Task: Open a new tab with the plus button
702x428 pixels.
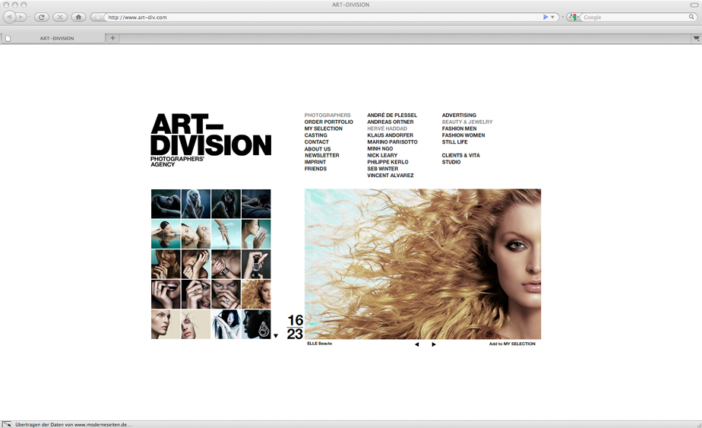Action: (113, 38)
